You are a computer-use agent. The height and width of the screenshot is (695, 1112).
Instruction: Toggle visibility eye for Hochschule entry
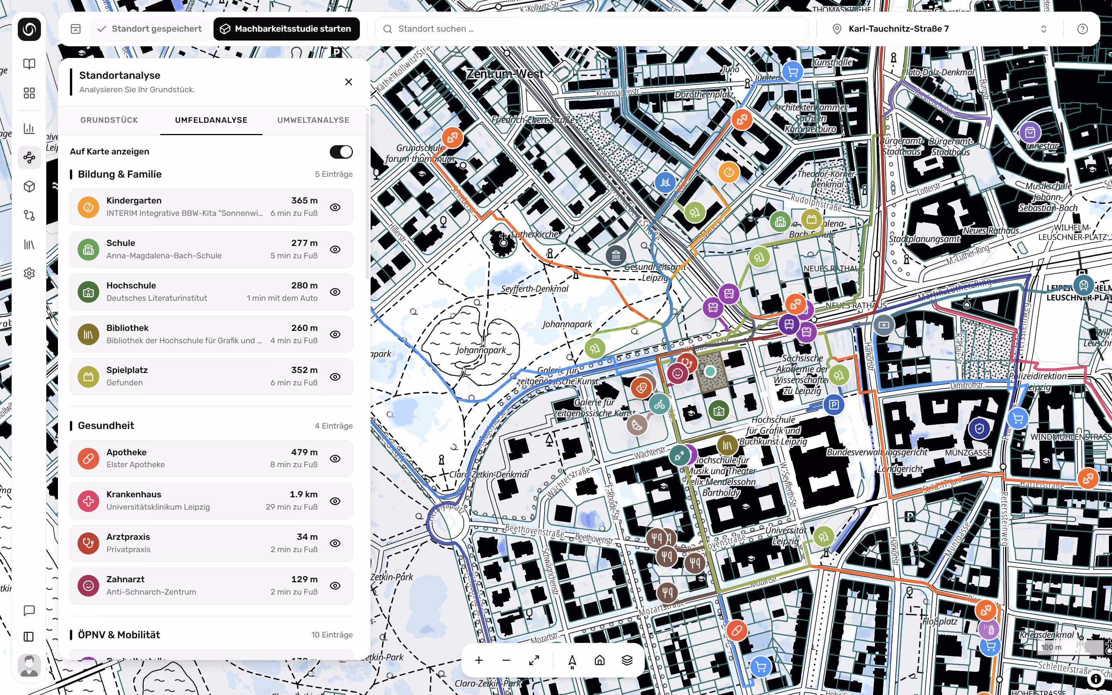coord(336,292)
